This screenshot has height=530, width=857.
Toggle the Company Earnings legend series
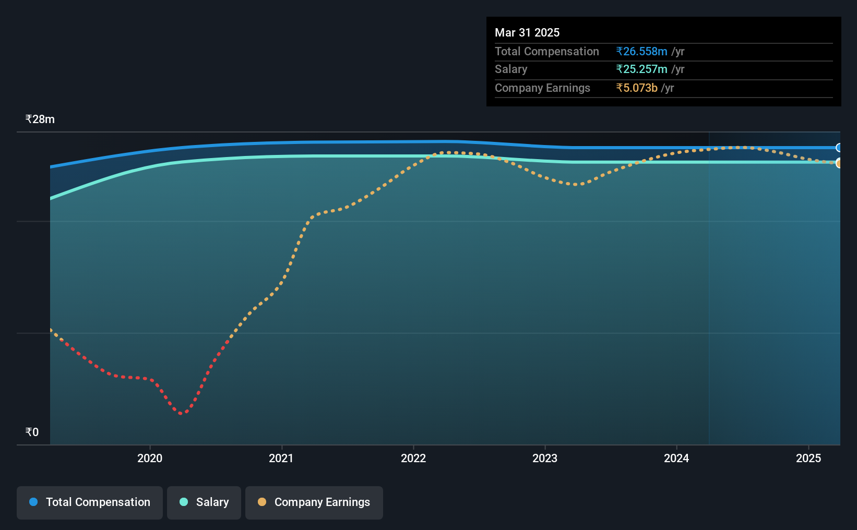(314, 502)
